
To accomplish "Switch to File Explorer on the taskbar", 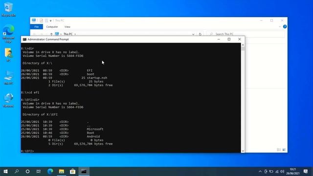I will (x=61, y=172).
